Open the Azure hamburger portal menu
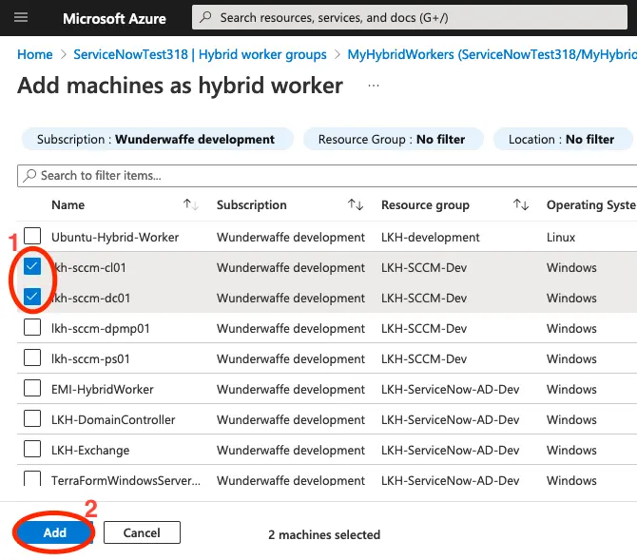This screenshot has height=560, width=637. tap(21, 17)
